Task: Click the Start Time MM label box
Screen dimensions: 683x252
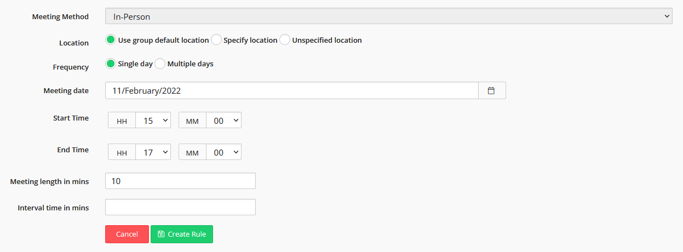Action: [x=192, y=121]
